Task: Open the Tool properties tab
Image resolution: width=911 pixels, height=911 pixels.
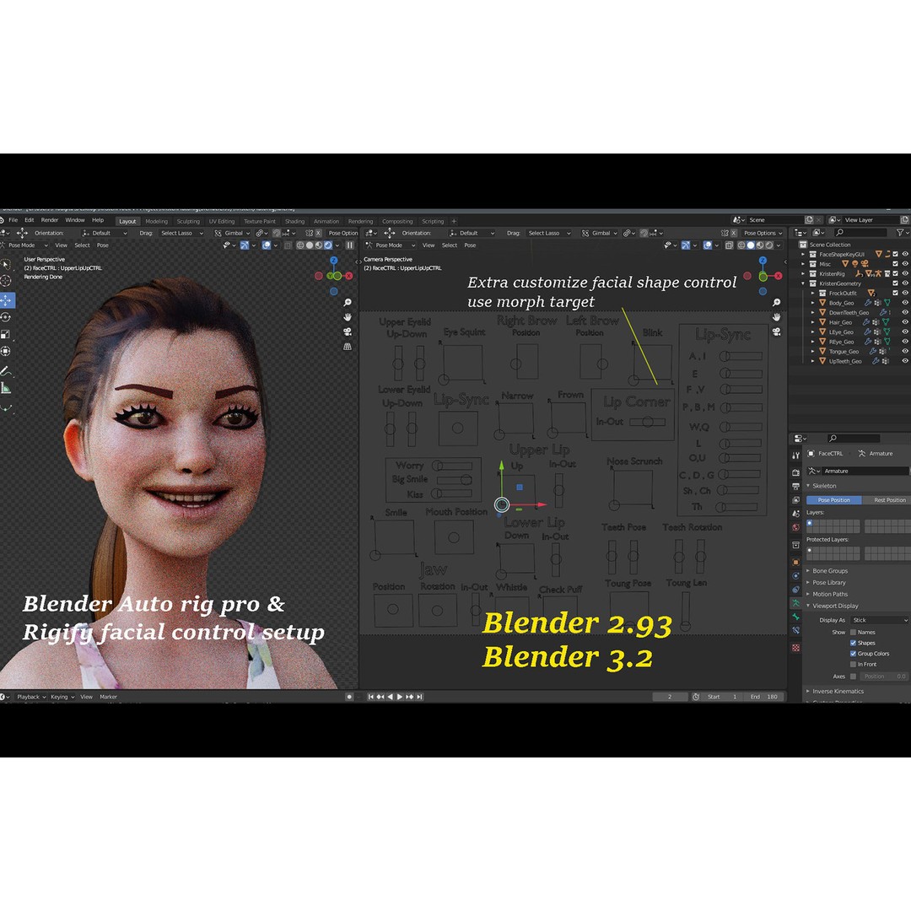Action: pos(795,455)
